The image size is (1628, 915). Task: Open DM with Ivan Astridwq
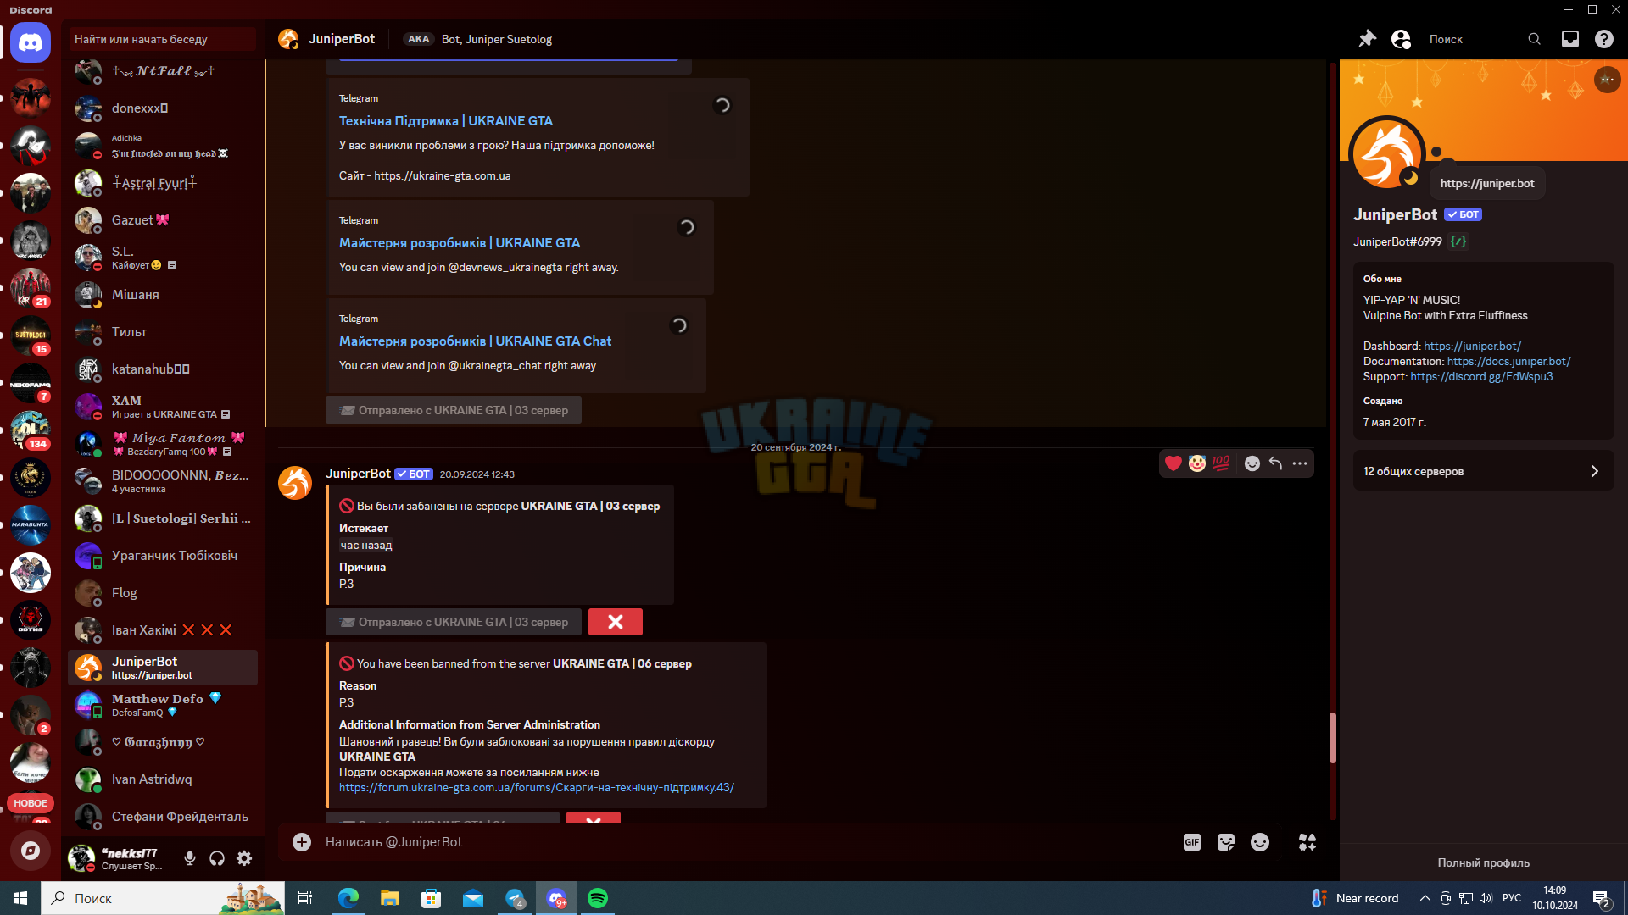pos(163,779)
